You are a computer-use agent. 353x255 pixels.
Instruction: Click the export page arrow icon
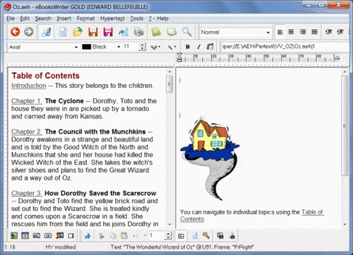[124, 32]
